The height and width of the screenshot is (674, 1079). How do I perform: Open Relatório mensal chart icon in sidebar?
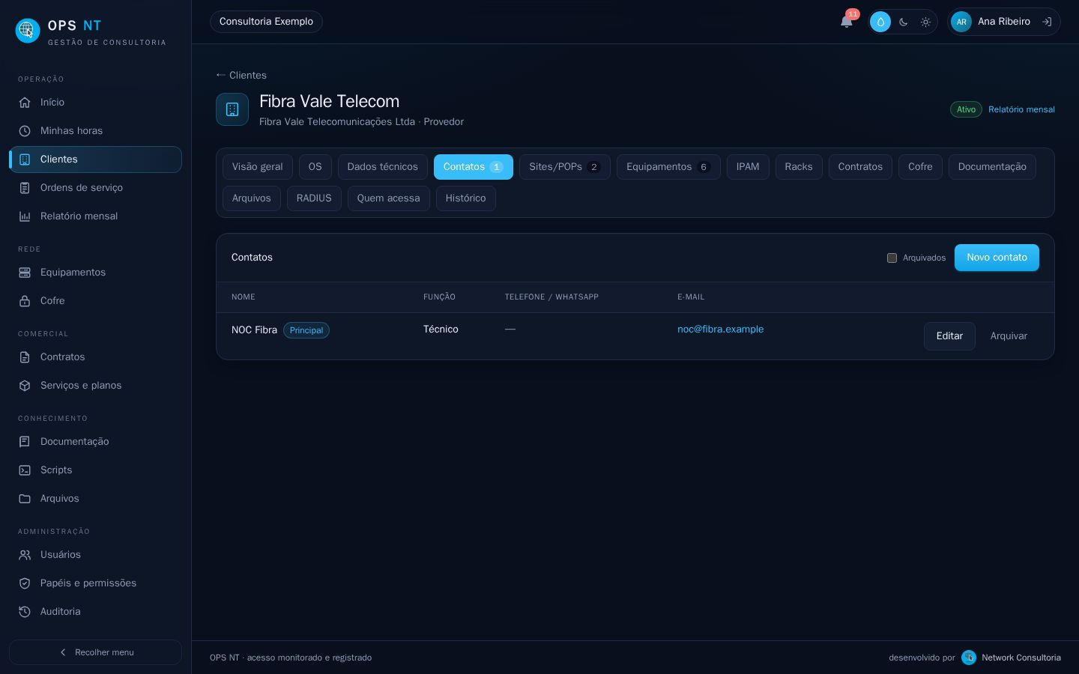point(25,216)
